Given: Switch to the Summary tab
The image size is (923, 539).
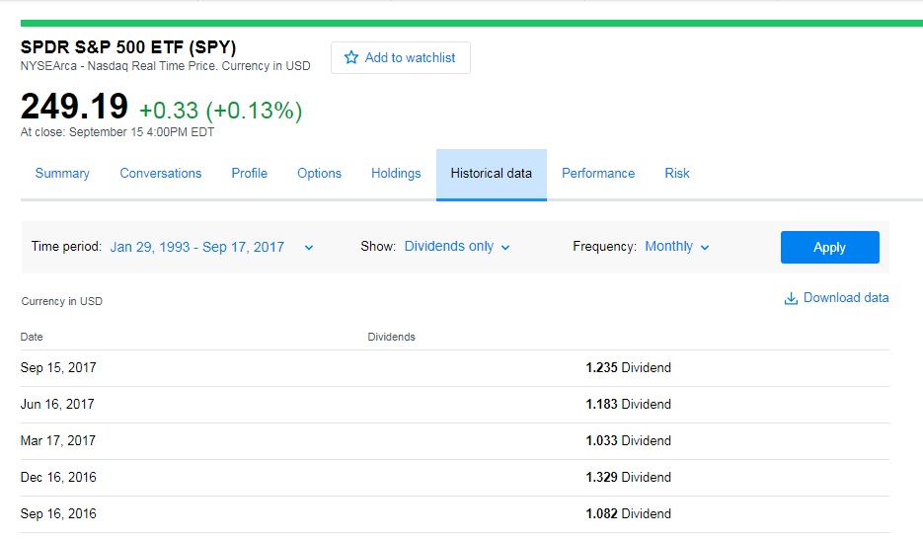Looking at the screenshot, I should pos(62,174).
